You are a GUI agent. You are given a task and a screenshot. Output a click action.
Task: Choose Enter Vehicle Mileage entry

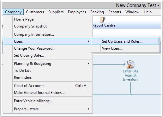pyautogui.click(x=48, y=101)
